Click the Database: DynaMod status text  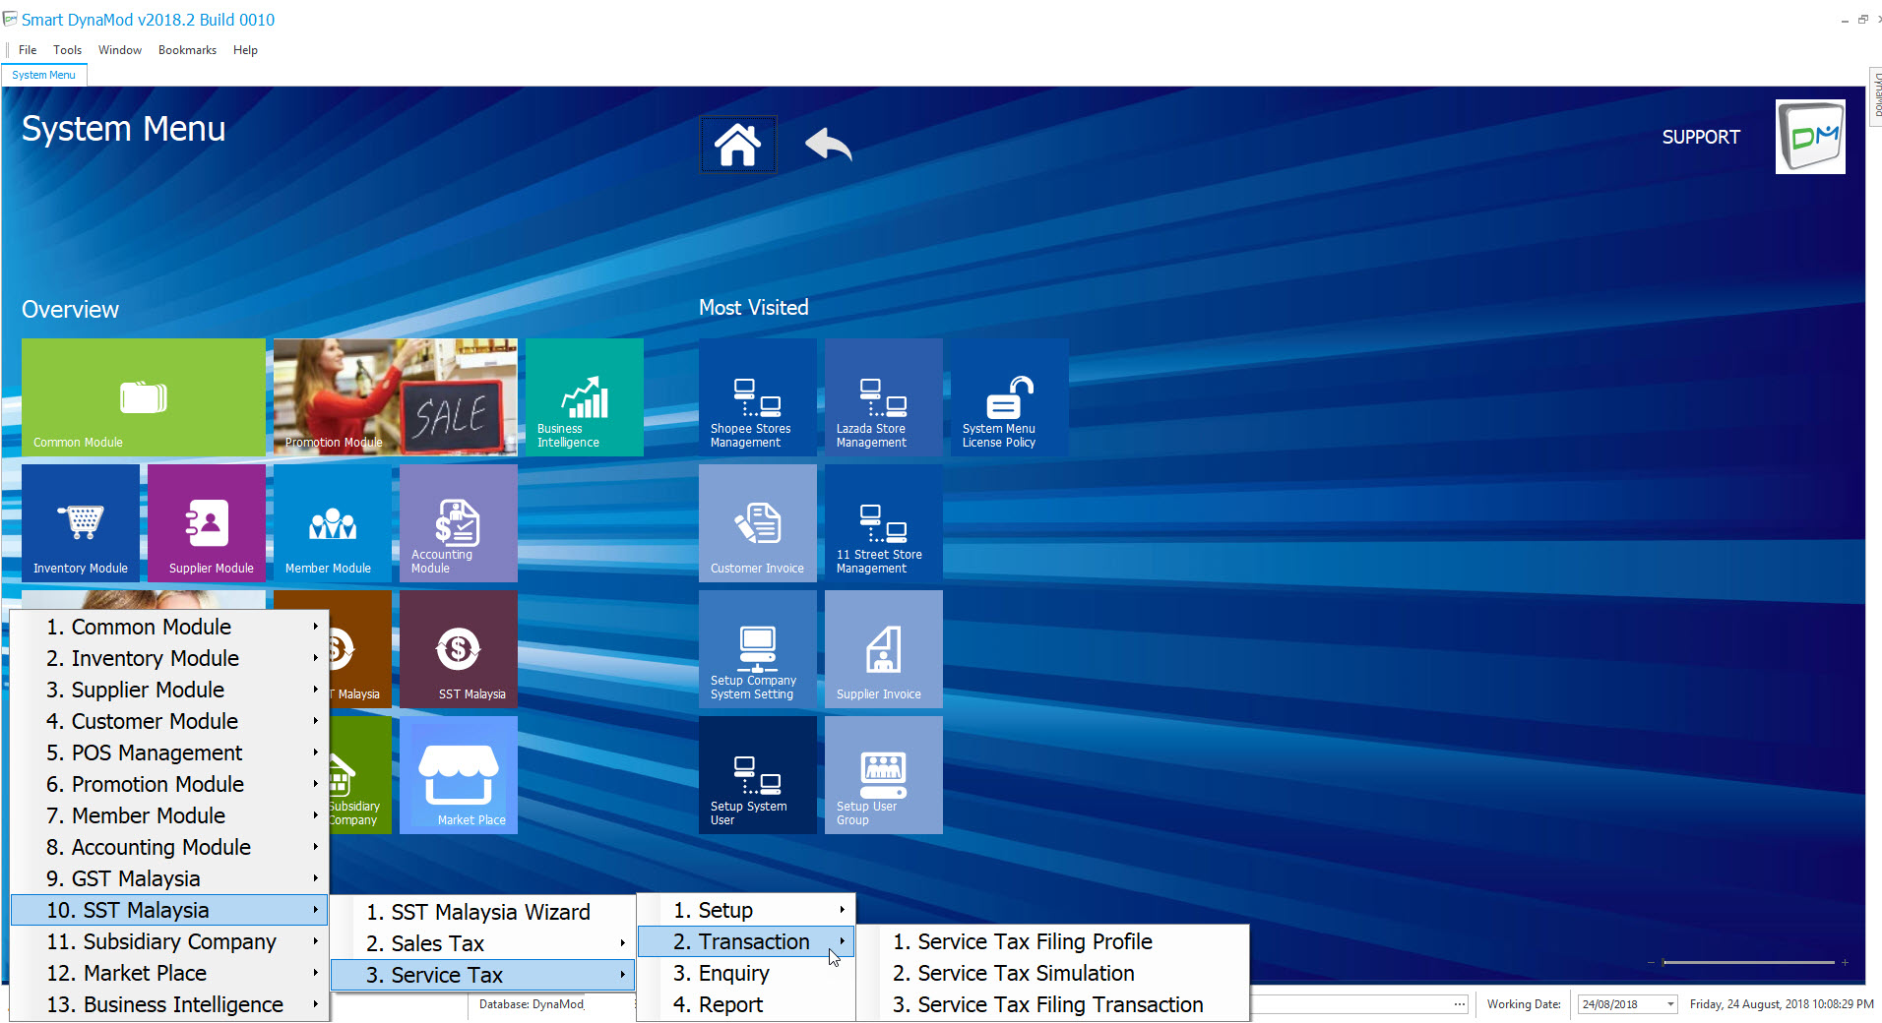click(x=532, y=1004)
